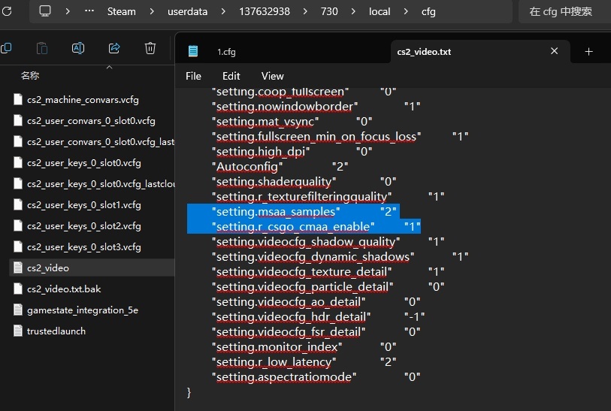This screenshot has width=611, height=411.
Task: Expand chevron after 137632938 in path
Action: (x=304, y=12)
